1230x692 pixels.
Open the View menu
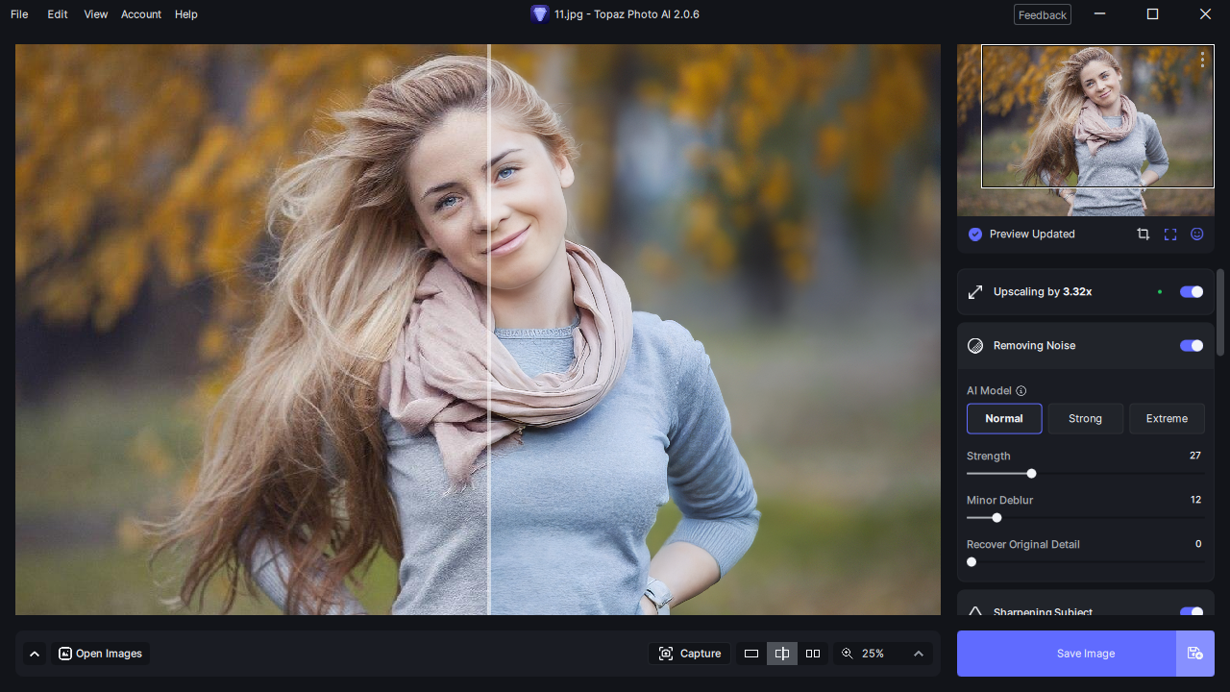[x=95, y=14]
